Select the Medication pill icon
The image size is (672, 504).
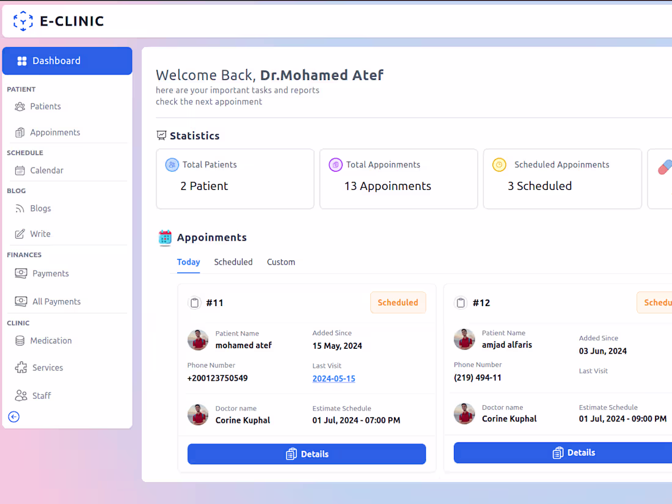[x=20, y=340]
